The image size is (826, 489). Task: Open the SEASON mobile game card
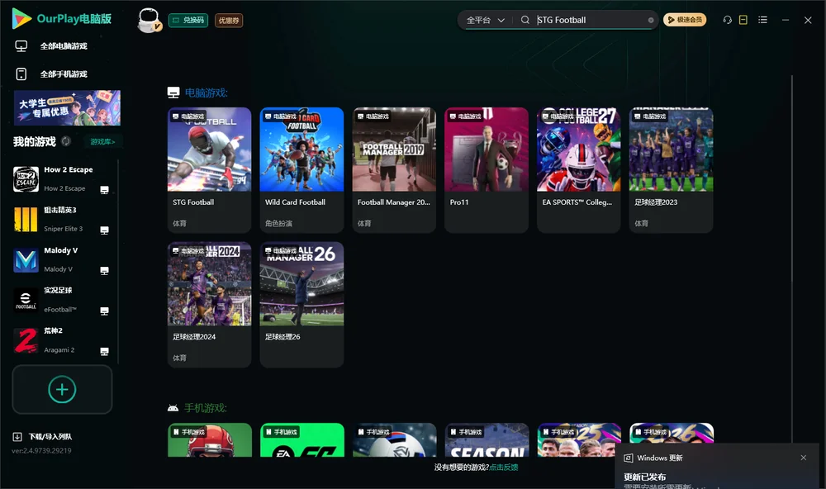pyautogui.click(x=487, y=440)
